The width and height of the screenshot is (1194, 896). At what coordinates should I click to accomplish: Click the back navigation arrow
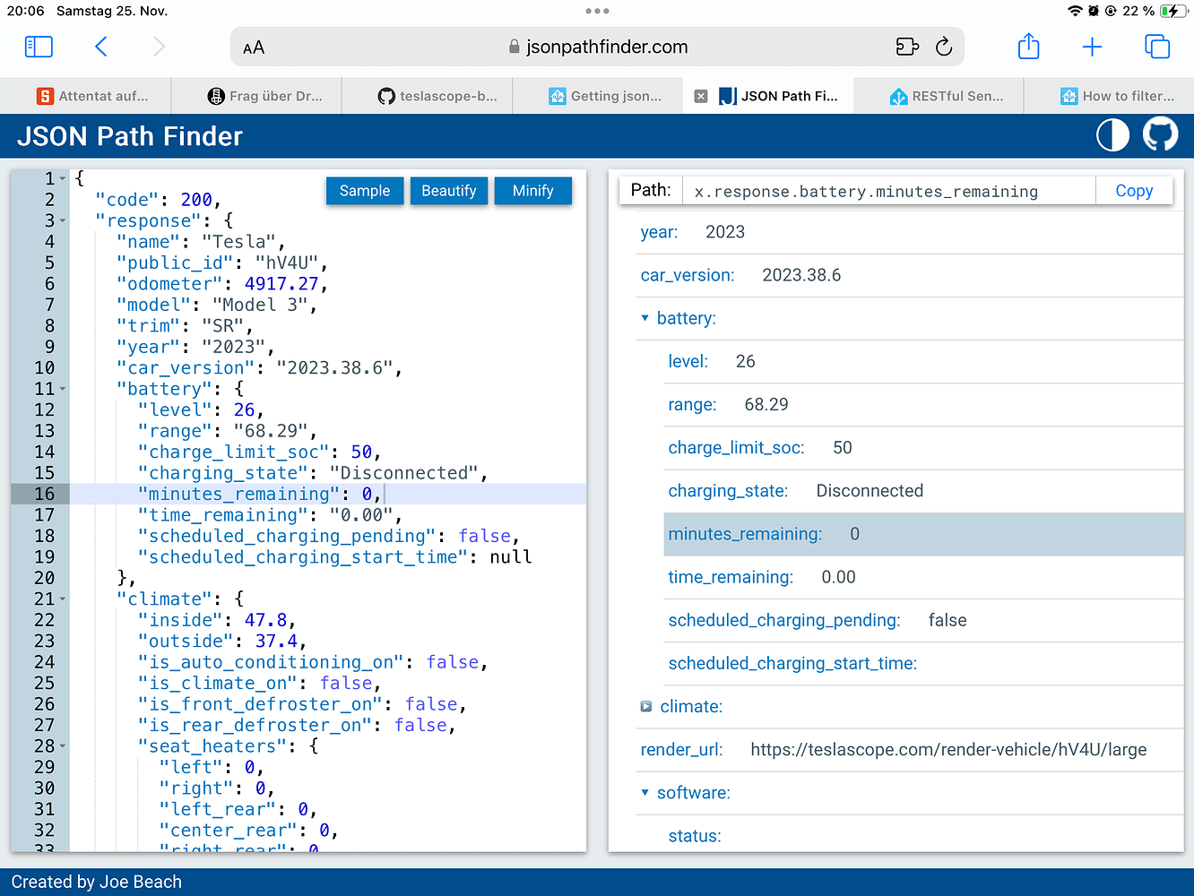[100, 46]
